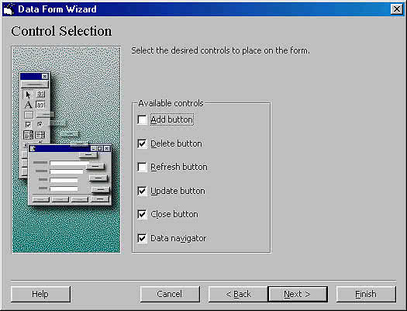Close the wizard with the X button
This screenshot has width=407, height=311.
[397, 9]
